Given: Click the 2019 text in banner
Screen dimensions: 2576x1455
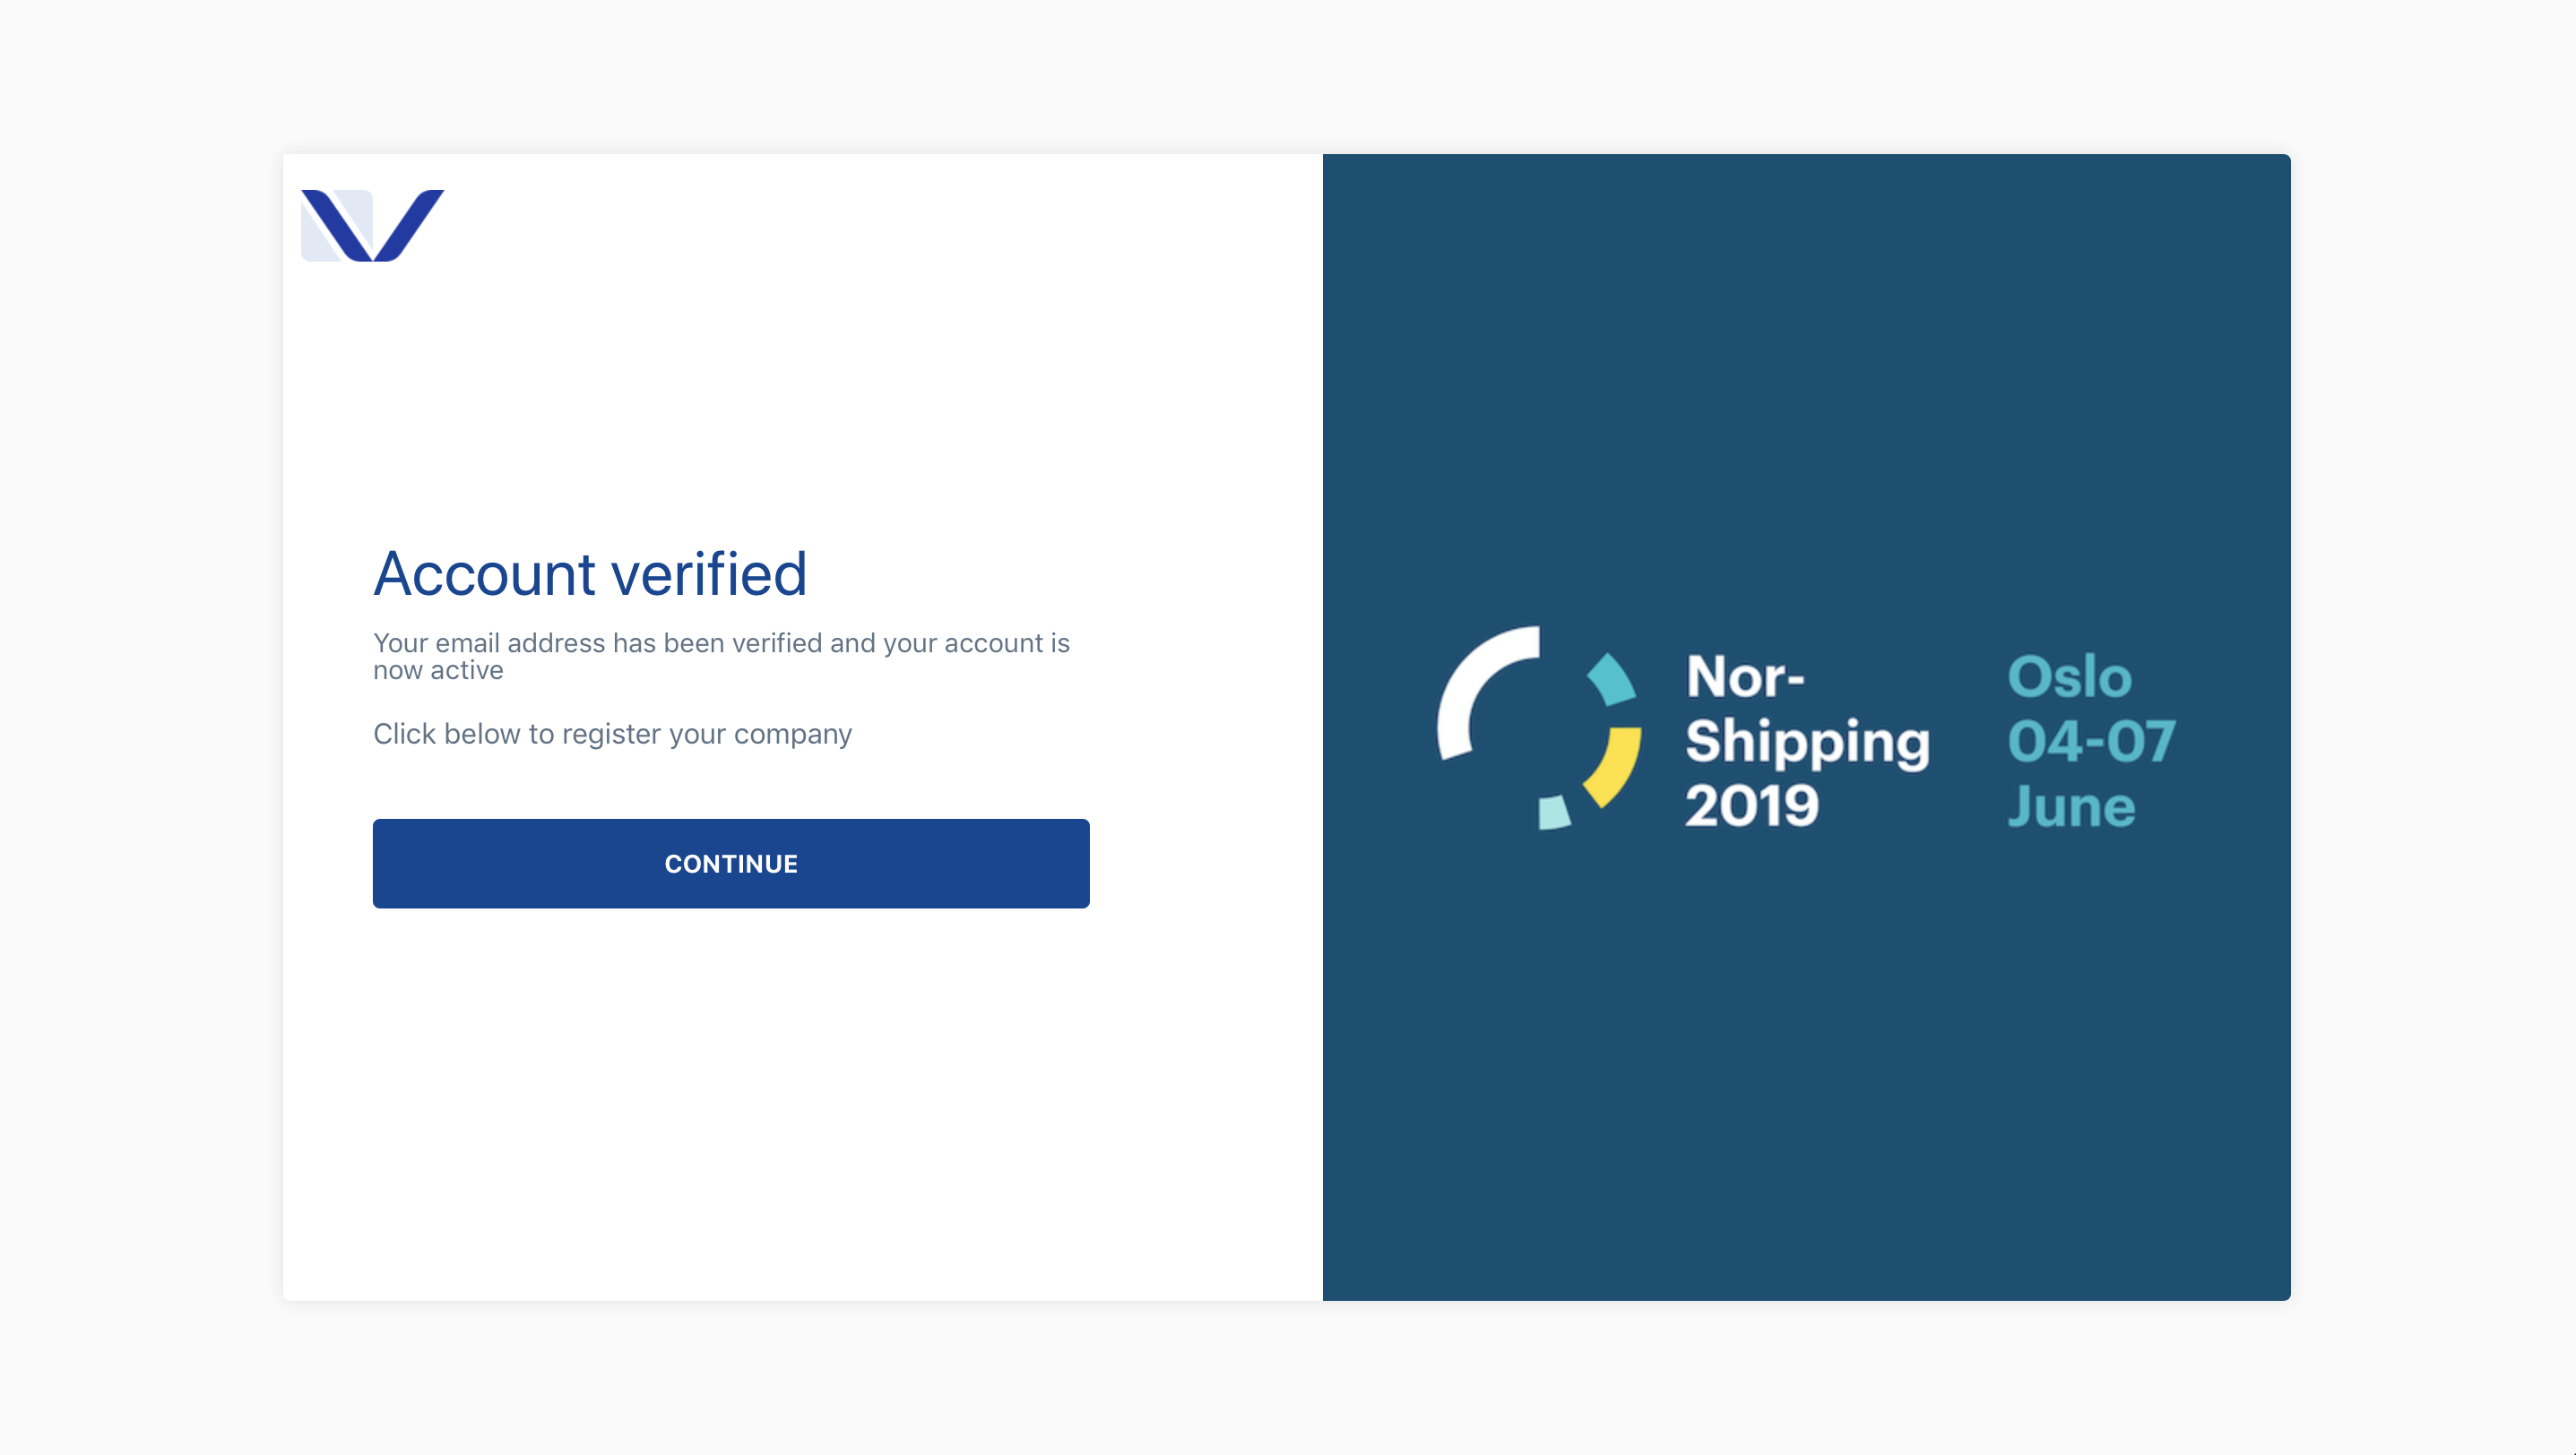Looking at the screenshot, I should tap(1752, 805).
